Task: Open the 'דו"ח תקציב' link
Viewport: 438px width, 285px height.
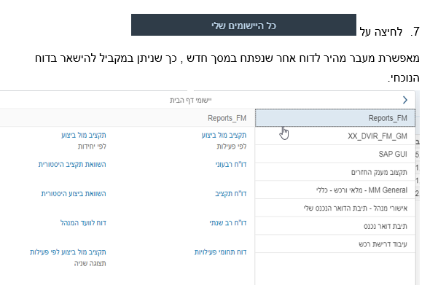Action: coord(231,193)
